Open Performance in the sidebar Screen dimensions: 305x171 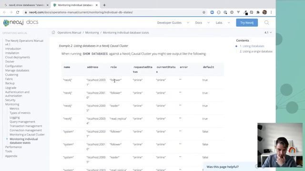click(x=13, y=147)
